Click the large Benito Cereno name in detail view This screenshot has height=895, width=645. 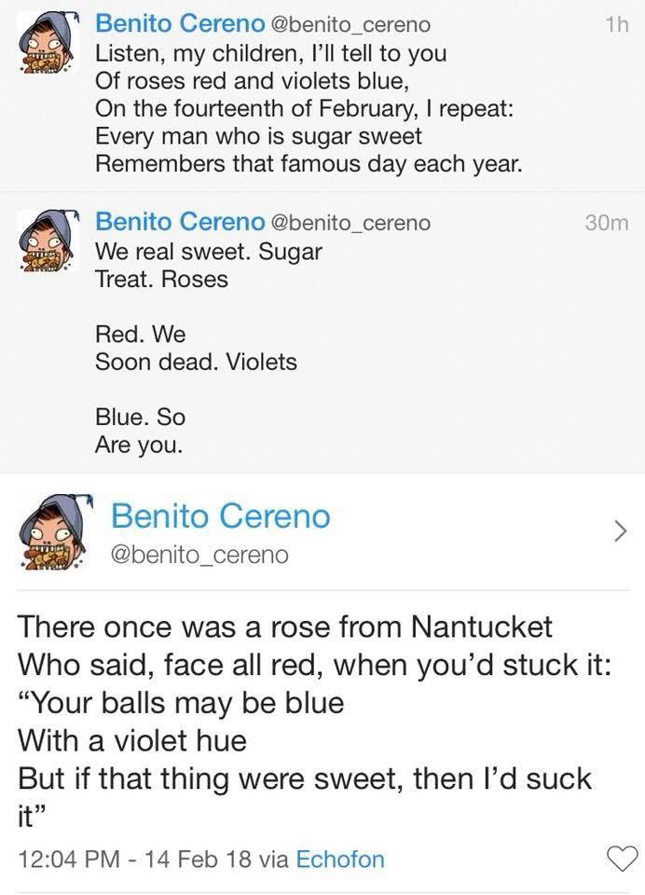point(220,516)
